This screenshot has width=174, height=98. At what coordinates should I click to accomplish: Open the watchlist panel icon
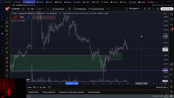(x=172, y=14)
